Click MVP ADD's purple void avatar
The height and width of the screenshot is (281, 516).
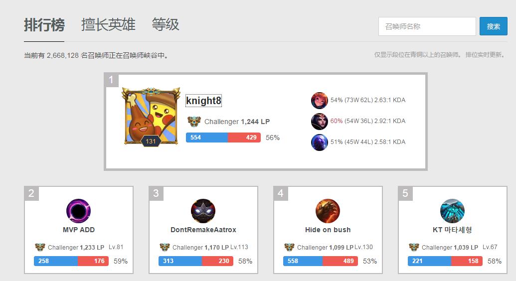click(78, 211)
